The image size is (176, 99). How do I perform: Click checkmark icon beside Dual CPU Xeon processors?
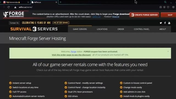[x=66, y=92]
